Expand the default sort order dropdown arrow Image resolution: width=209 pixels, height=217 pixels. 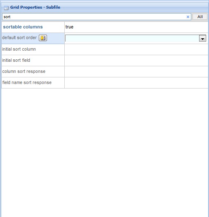click(202, 38)
